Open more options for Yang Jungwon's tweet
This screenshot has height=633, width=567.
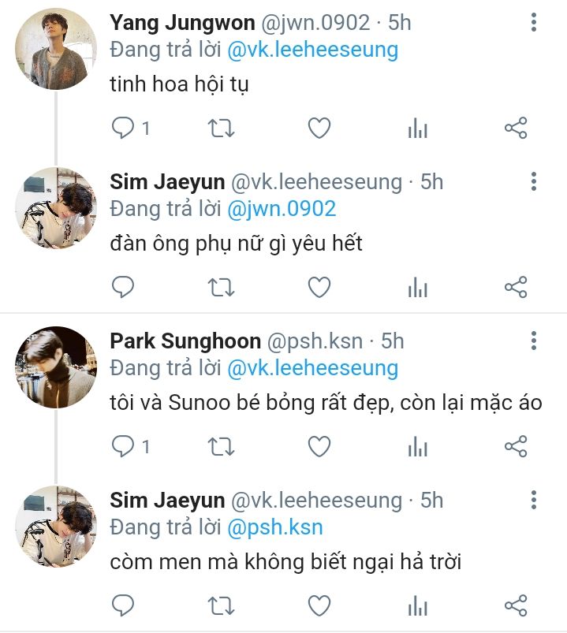pyautogui.click(x=534, y=23)
